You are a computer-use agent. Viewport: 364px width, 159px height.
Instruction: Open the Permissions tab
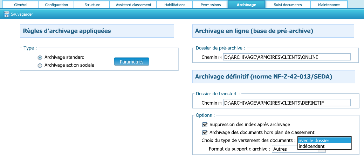211,5
